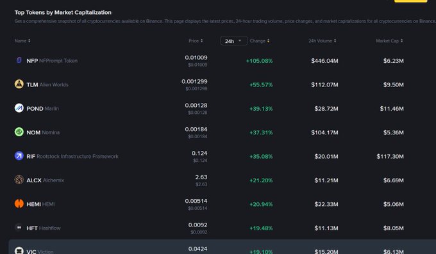Click the $22.33M volume value

(x=326, y=204)
